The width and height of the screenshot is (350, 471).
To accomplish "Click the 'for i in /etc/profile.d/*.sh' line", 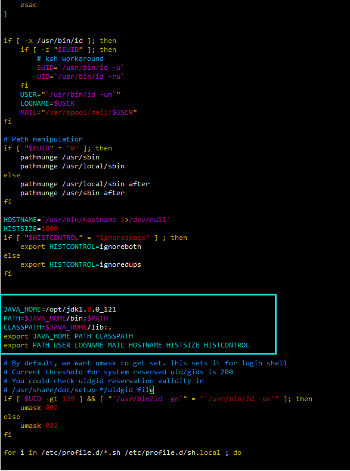I will pyautogui.click(x=122, y=452).
